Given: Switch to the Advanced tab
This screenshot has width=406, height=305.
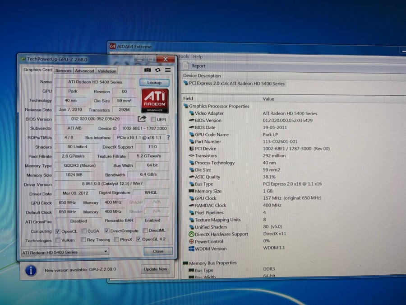Looking at the screenshot, I should point(84,71).
